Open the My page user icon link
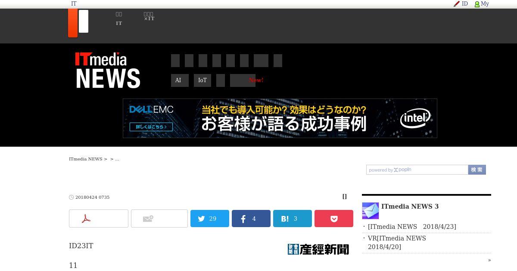The image size is (517, 271). tap(482, 4)
